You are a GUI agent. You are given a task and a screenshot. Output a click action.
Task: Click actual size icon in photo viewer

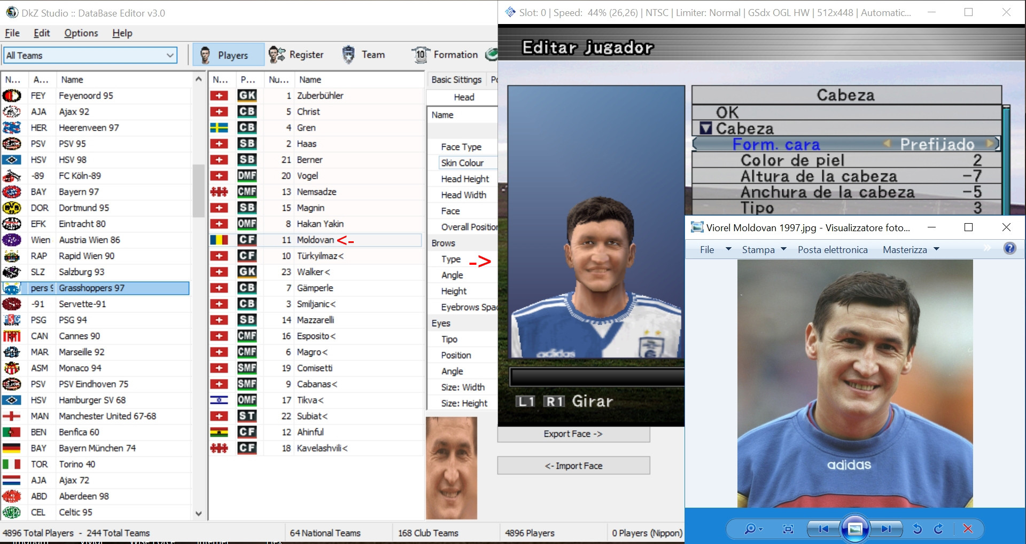(788, 529)
